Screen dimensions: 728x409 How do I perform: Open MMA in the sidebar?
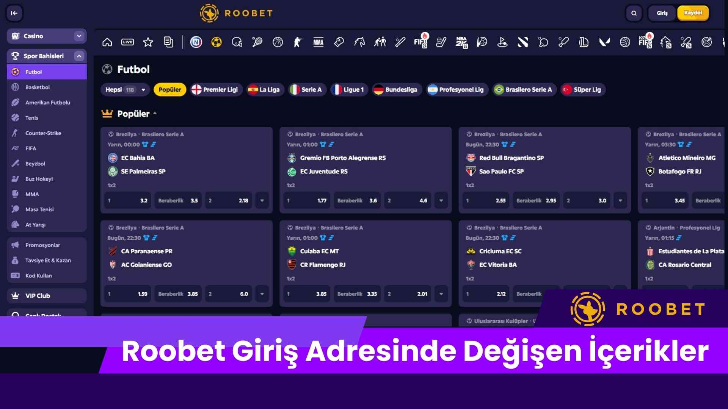(47, 194)
